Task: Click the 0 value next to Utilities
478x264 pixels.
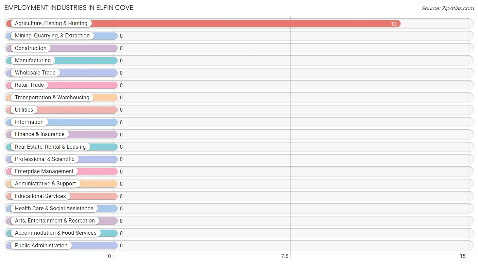Action: tap(121, 110)
